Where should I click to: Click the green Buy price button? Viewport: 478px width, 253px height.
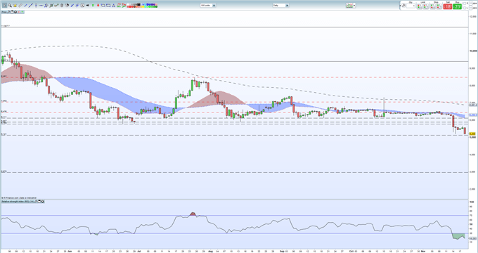click(458, 6)
